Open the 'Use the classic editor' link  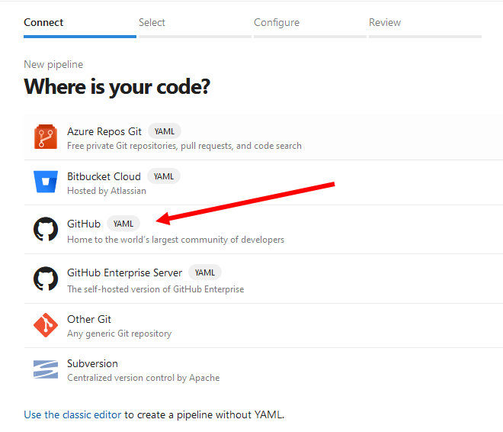coord(72,414)
